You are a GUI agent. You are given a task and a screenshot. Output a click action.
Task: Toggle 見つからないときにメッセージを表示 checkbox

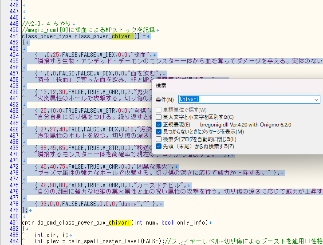(x=159, y=132)
